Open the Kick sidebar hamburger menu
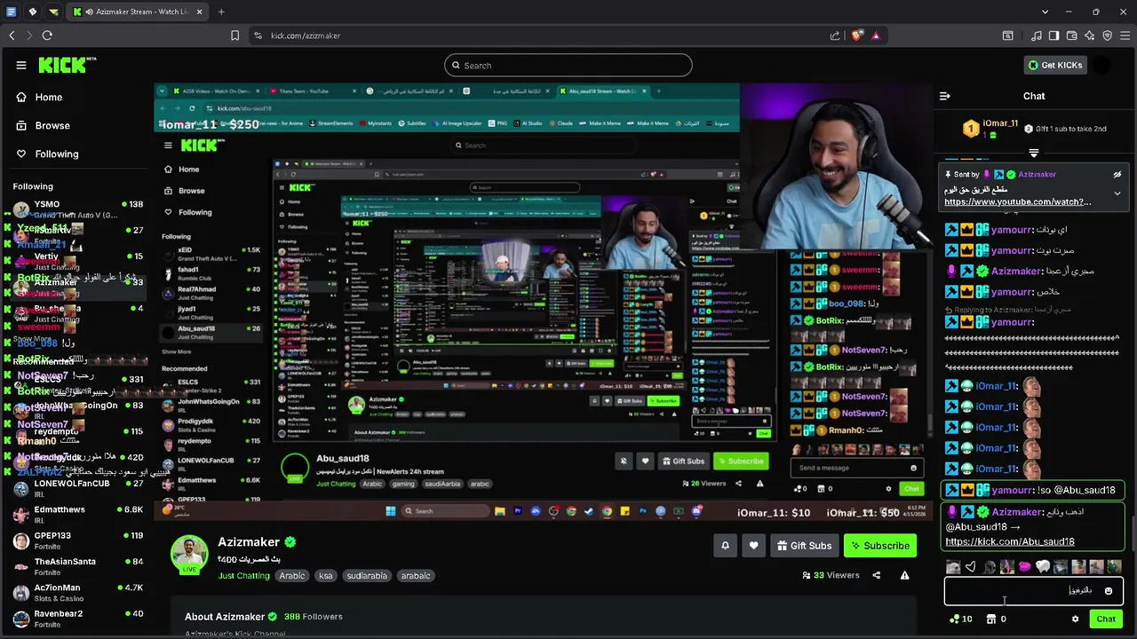This screenshot has width=1137, height=639. (x=21, y=65)
